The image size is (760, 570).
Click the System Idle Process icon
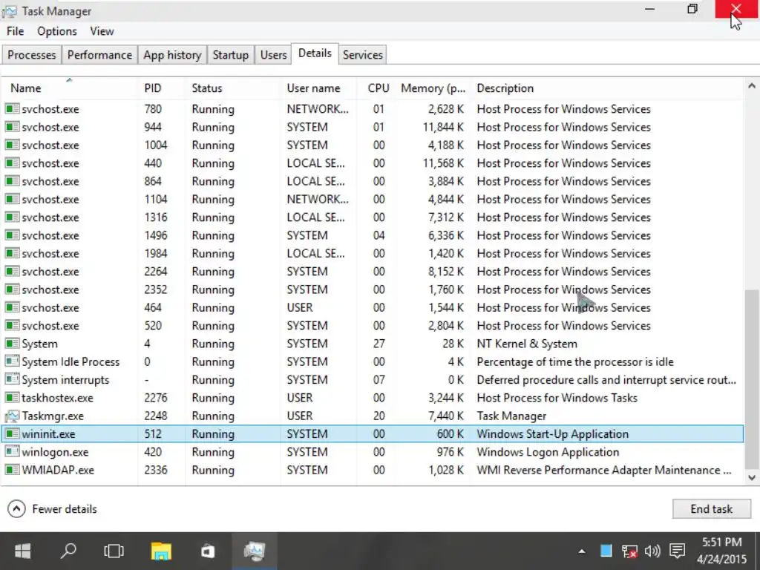pyautogui.click(x=12, y=361)
